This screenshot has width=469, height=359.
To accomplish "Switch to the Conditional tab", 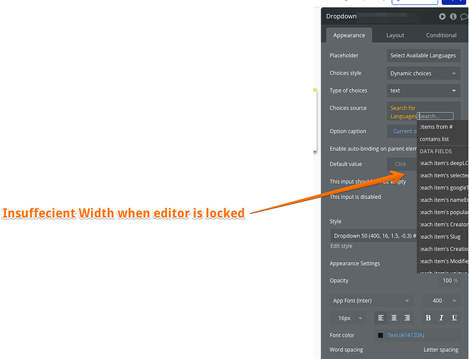I will point(441,35).
